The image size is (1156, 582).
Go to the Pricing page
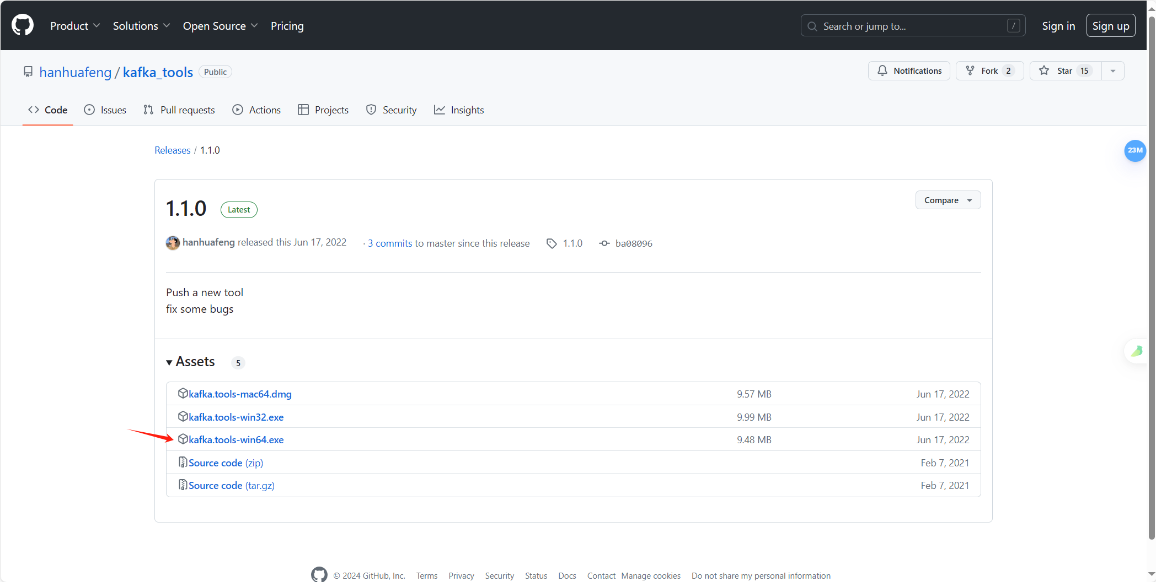(287, 26)
